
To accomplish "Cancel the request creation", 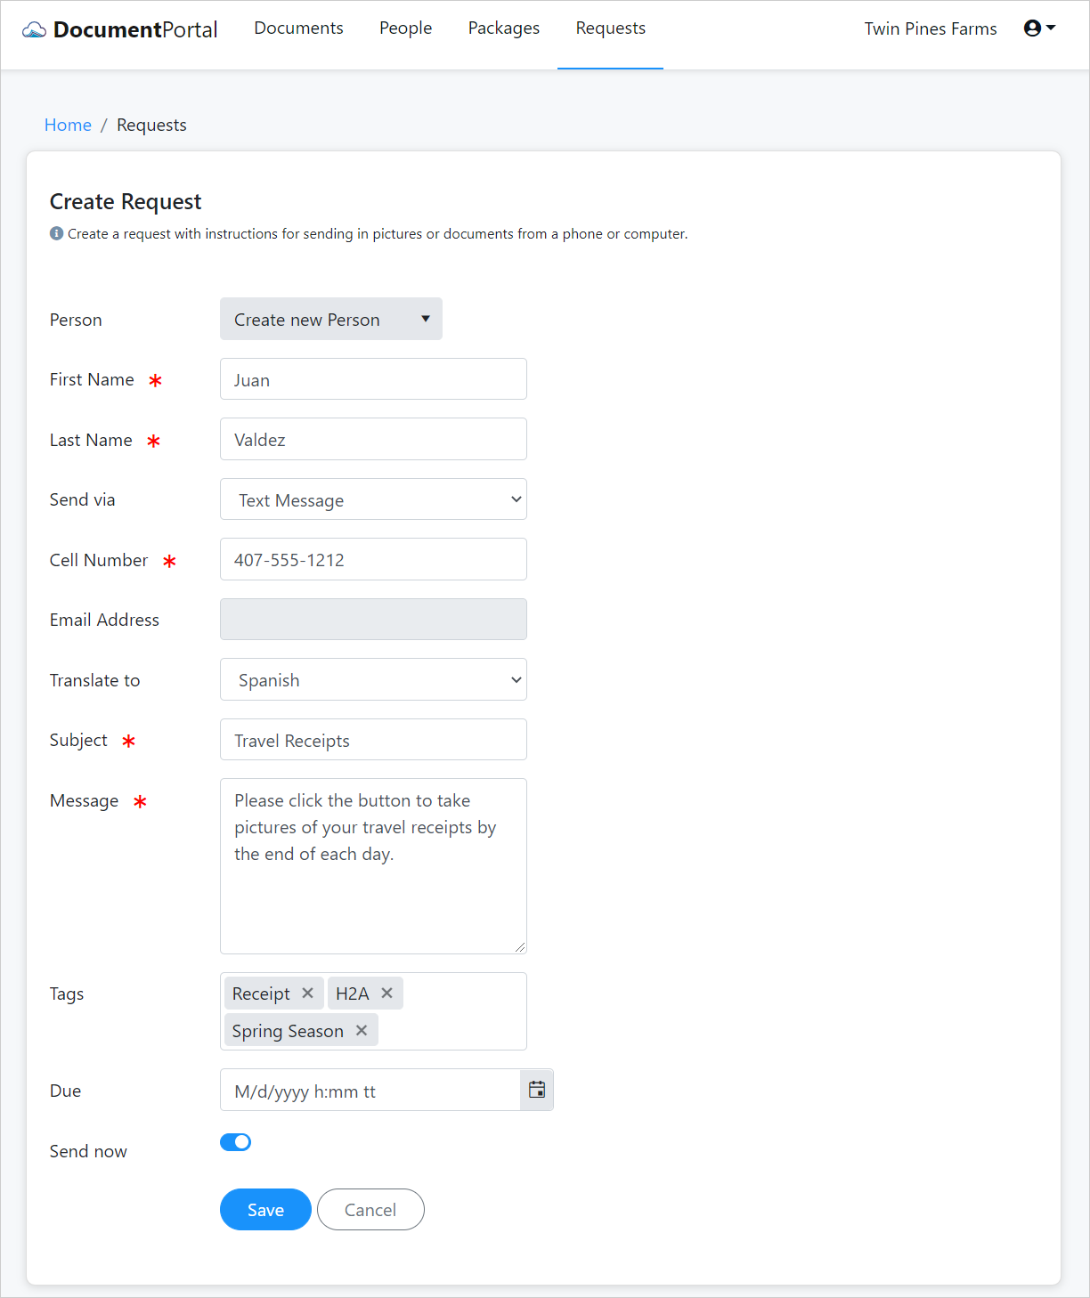I will [370, 1209].
